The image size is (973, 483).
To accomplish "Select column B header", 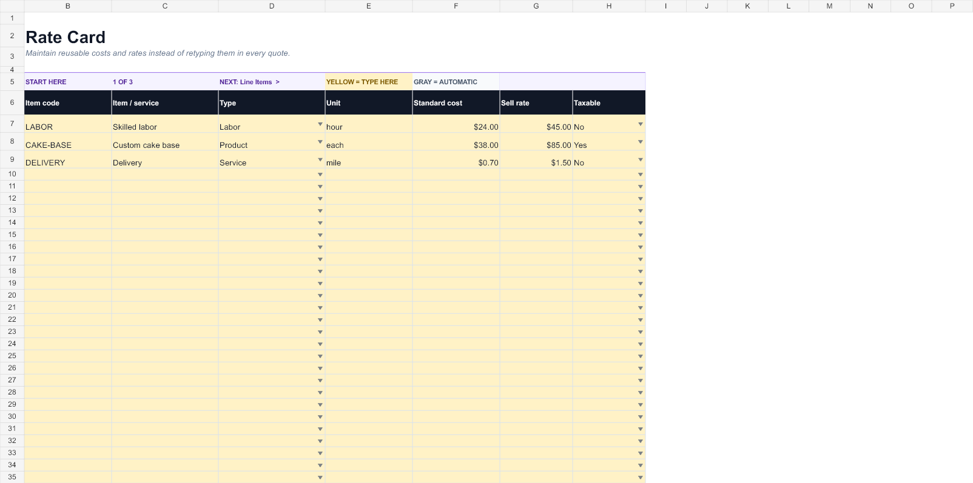I will (68, 6).
